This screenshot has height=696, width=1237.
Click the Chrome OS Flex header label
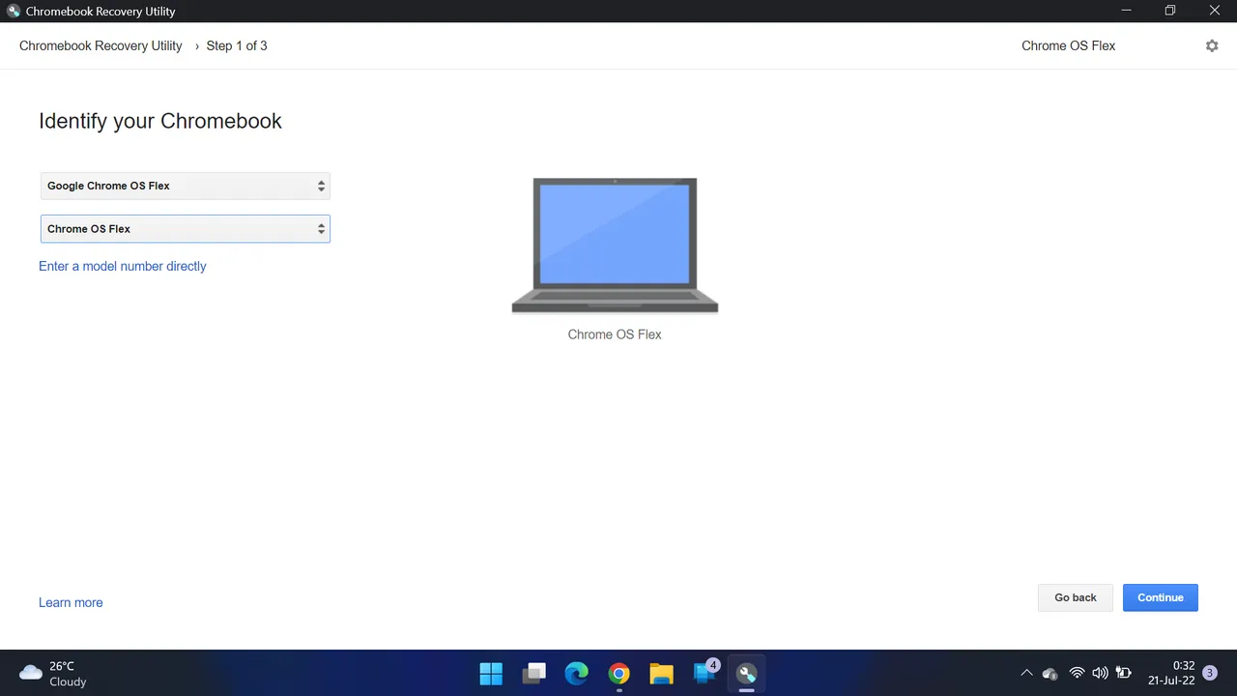tap(1068, 45)
